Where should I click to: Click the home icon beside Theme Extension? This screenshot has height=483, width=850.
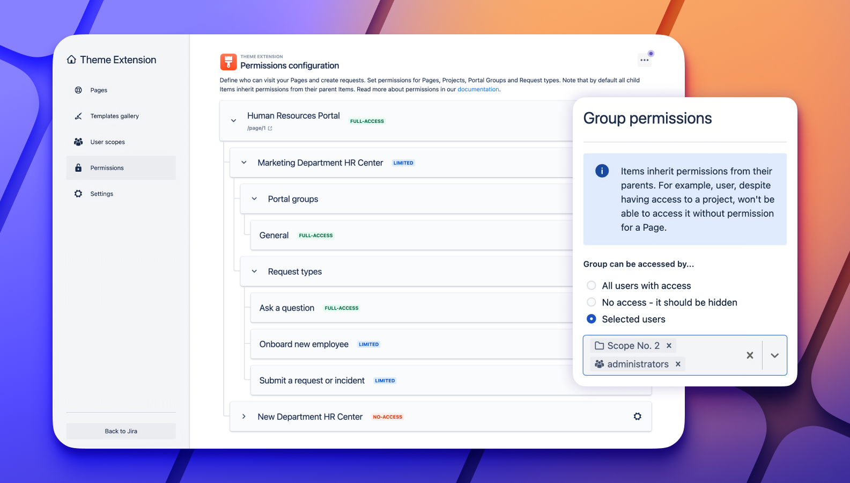point(71,60)
